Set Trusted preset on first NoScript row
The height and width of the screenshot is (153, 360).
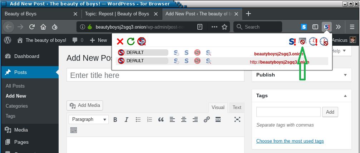click(186, 53)
